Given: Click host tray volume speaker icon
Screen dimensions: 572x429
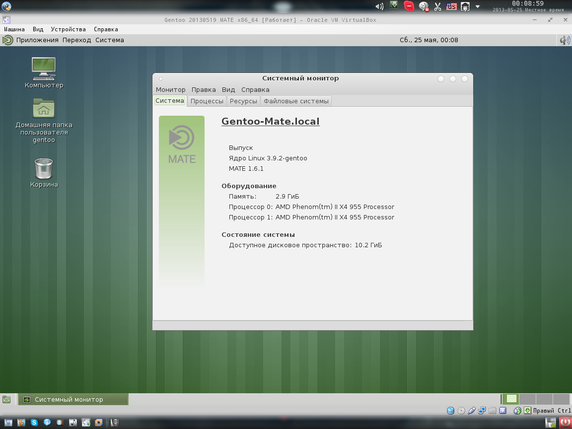Looking at the screenshot, I should (x=379, y=6).
